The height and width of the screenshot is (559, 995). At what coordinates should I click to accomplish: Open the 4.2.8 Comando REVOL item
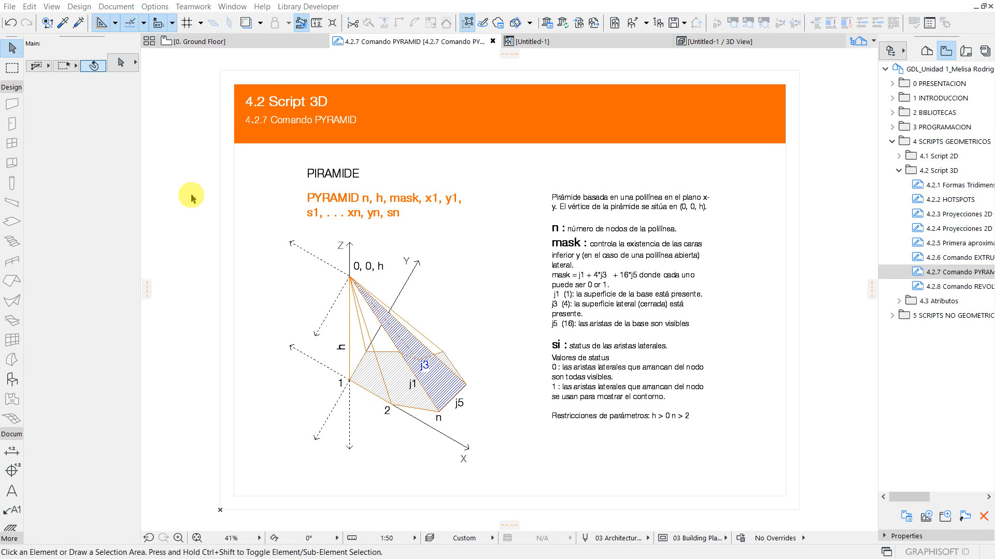[x=959, y=286]
